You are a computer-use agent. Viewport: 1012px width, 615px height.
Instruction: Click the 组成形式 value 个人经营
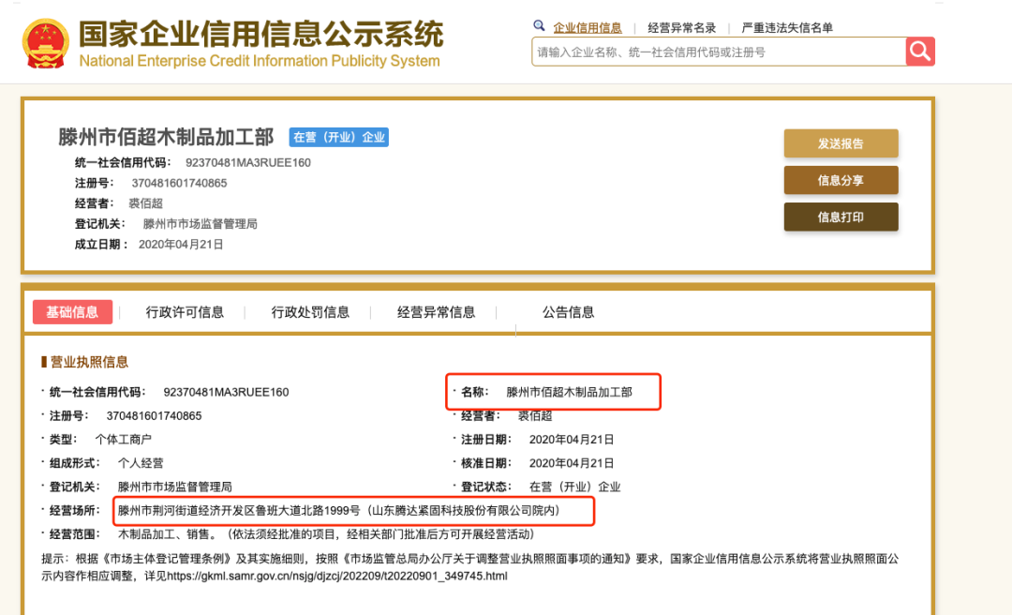pos(140,463)
